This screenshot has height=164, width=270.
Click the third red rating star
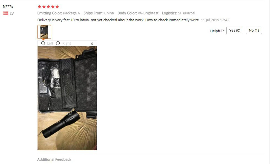(x=48, y=7)
